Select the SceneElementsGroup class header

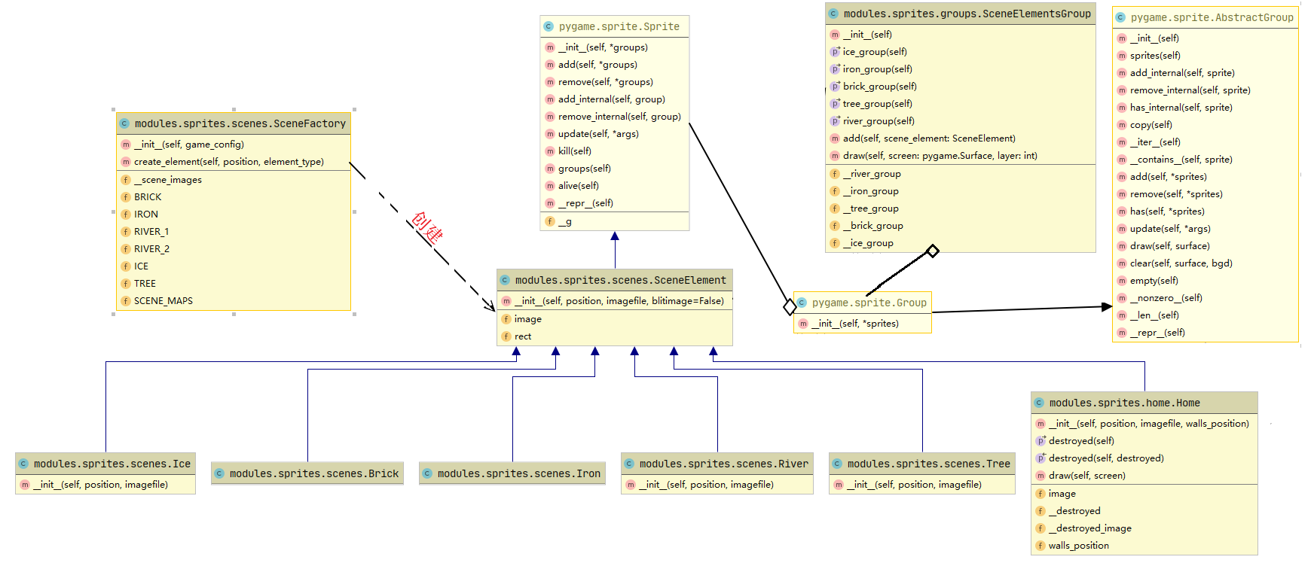tap(961, 14)
